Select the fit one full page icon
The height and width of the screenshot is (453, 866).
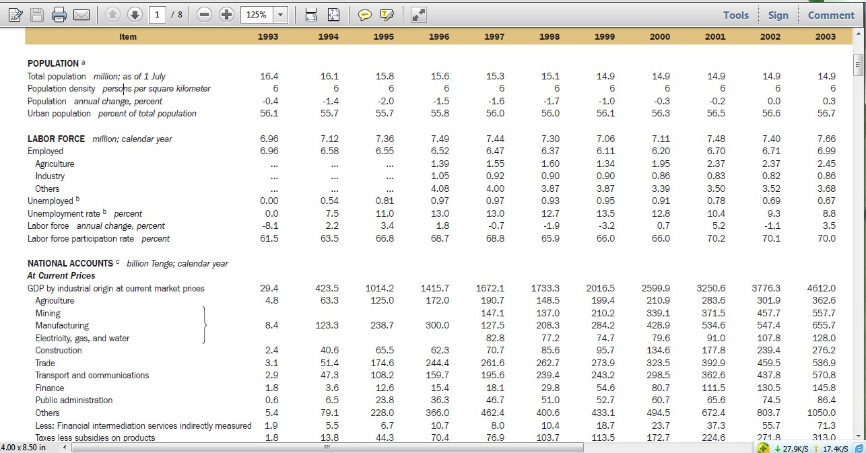(333, 14)
